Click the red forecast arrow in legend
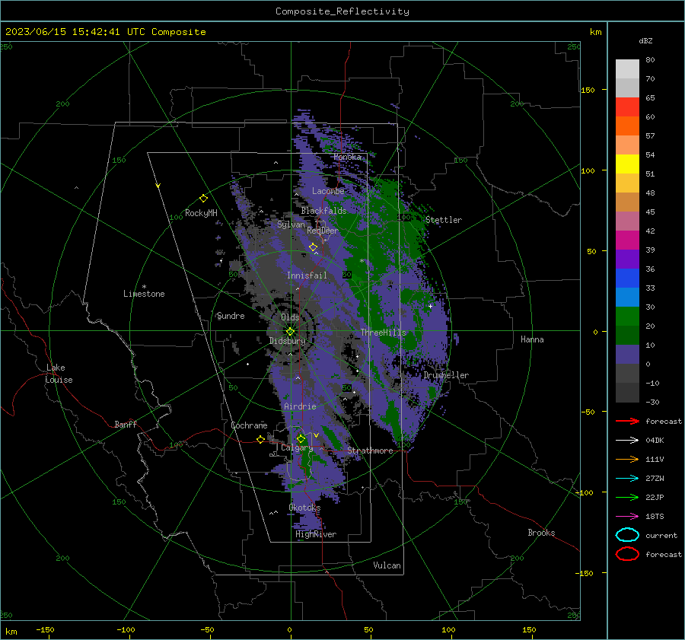 [627, 421]
